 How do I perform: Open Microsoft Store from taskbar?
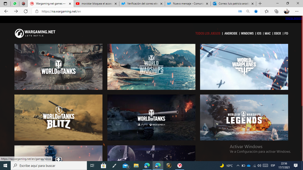tap(103, 165)
